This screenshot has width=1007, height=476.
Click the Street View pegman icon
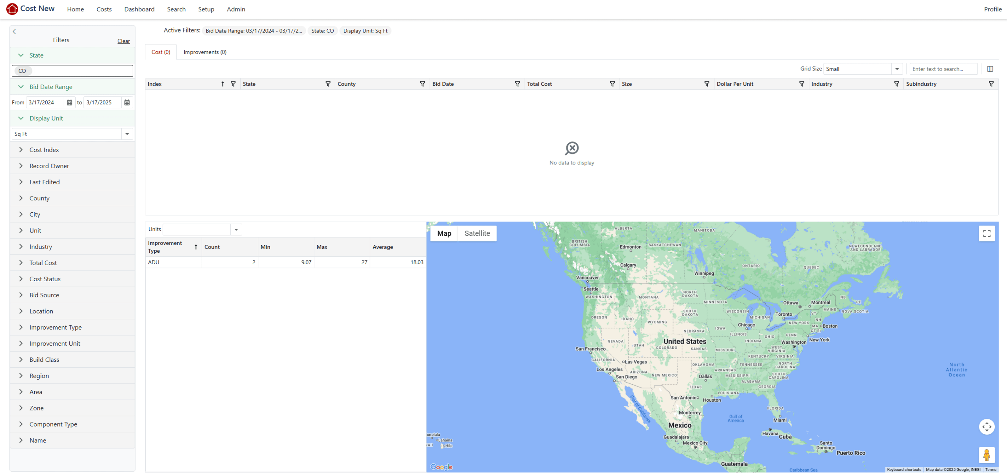[x=987, y=455]
